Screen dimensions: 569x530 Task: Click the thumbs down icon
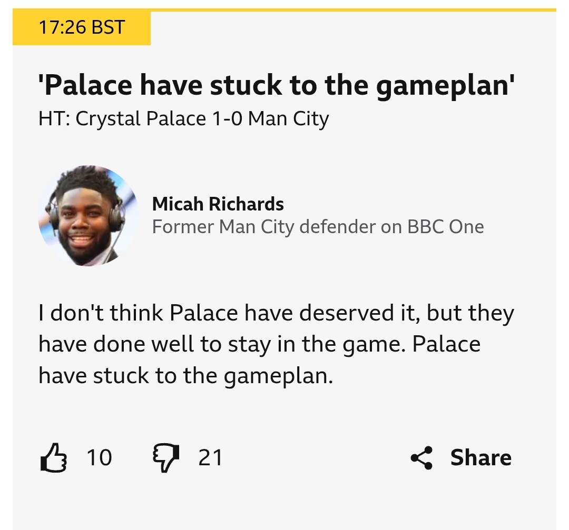166,457
